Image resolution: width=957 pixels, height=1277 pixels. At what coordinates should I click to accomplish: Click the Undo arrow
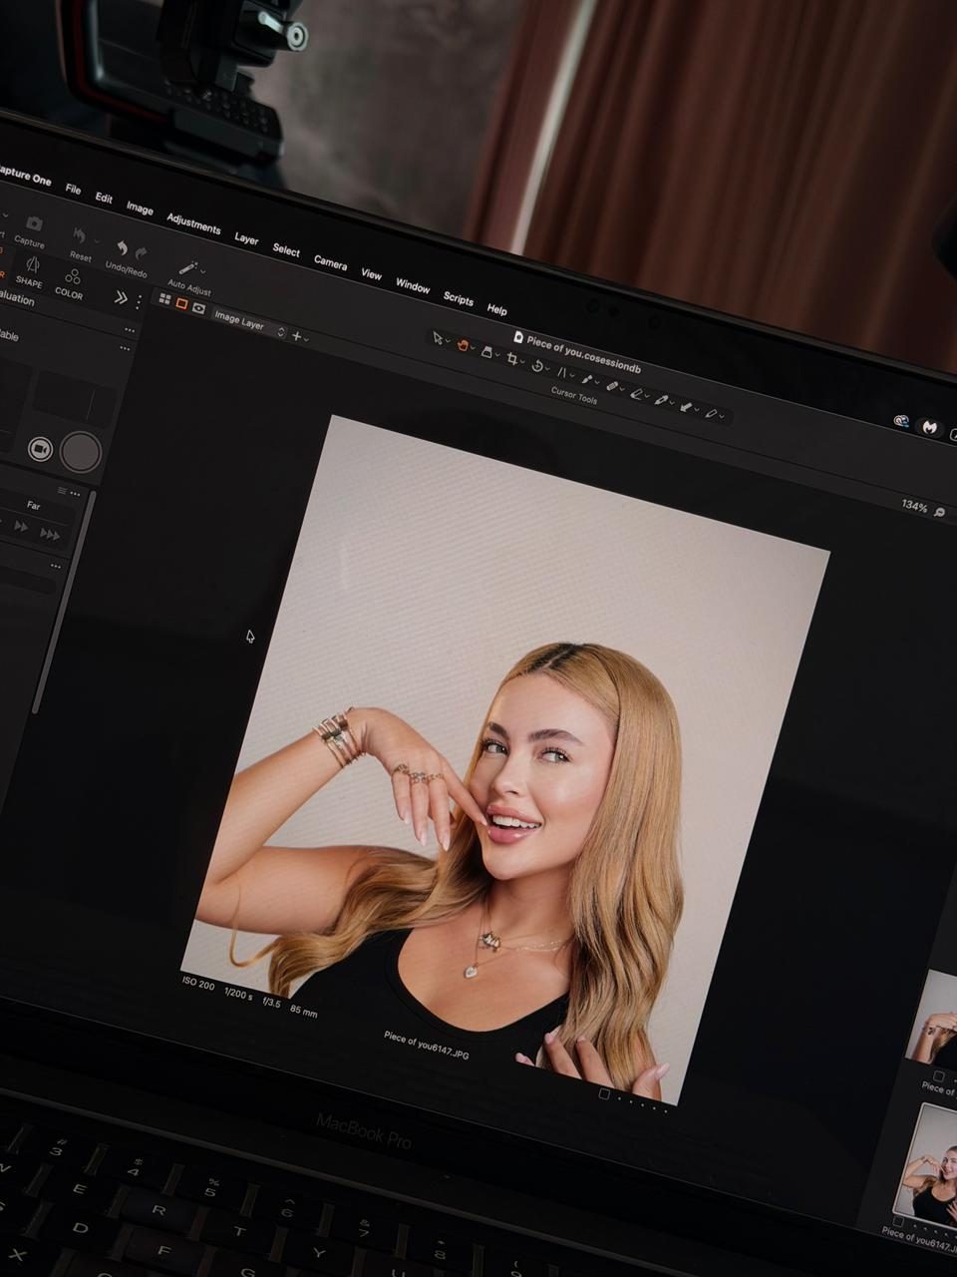[x=122, y=248]
